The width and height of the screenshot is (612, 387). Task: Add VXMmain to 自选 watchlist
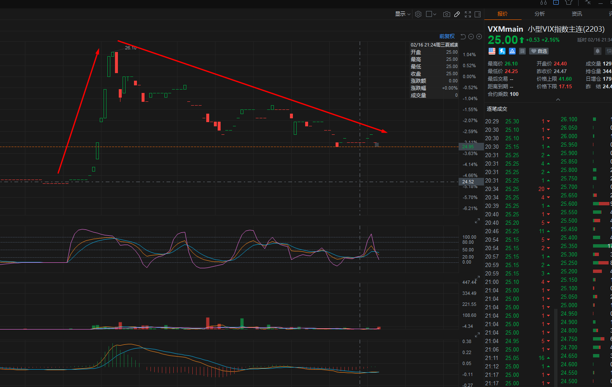click(x=539, y=51)
